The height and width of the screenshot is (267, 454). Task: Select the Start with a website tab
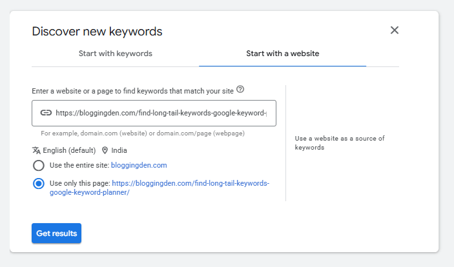(283, 54)
